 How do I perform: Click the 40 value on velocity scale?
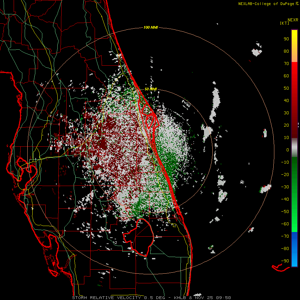(x=286, y=101)
